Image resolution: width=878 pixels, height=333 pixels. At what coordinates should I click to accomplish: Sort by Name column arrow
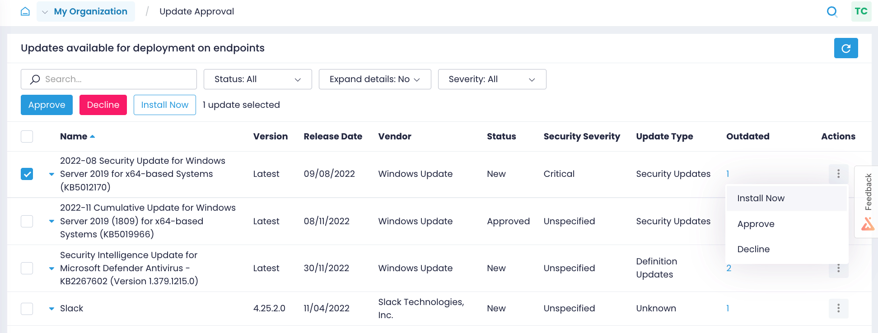click(x=93, y=136)
